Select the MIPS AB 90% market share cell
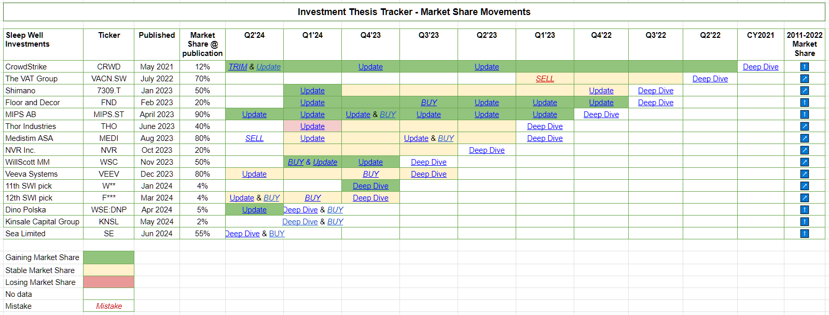 point(202,114)
